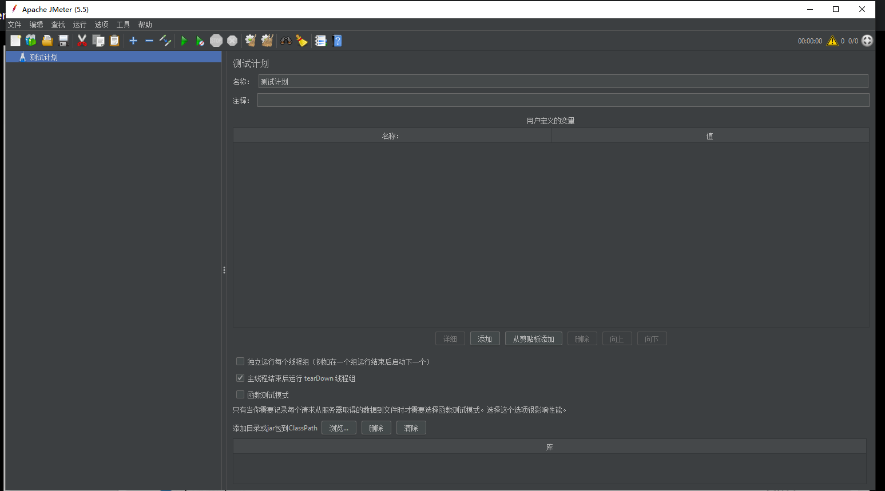Click the 添加 variable button
This screenshot has width=885, height=491.
click(485, 338)
